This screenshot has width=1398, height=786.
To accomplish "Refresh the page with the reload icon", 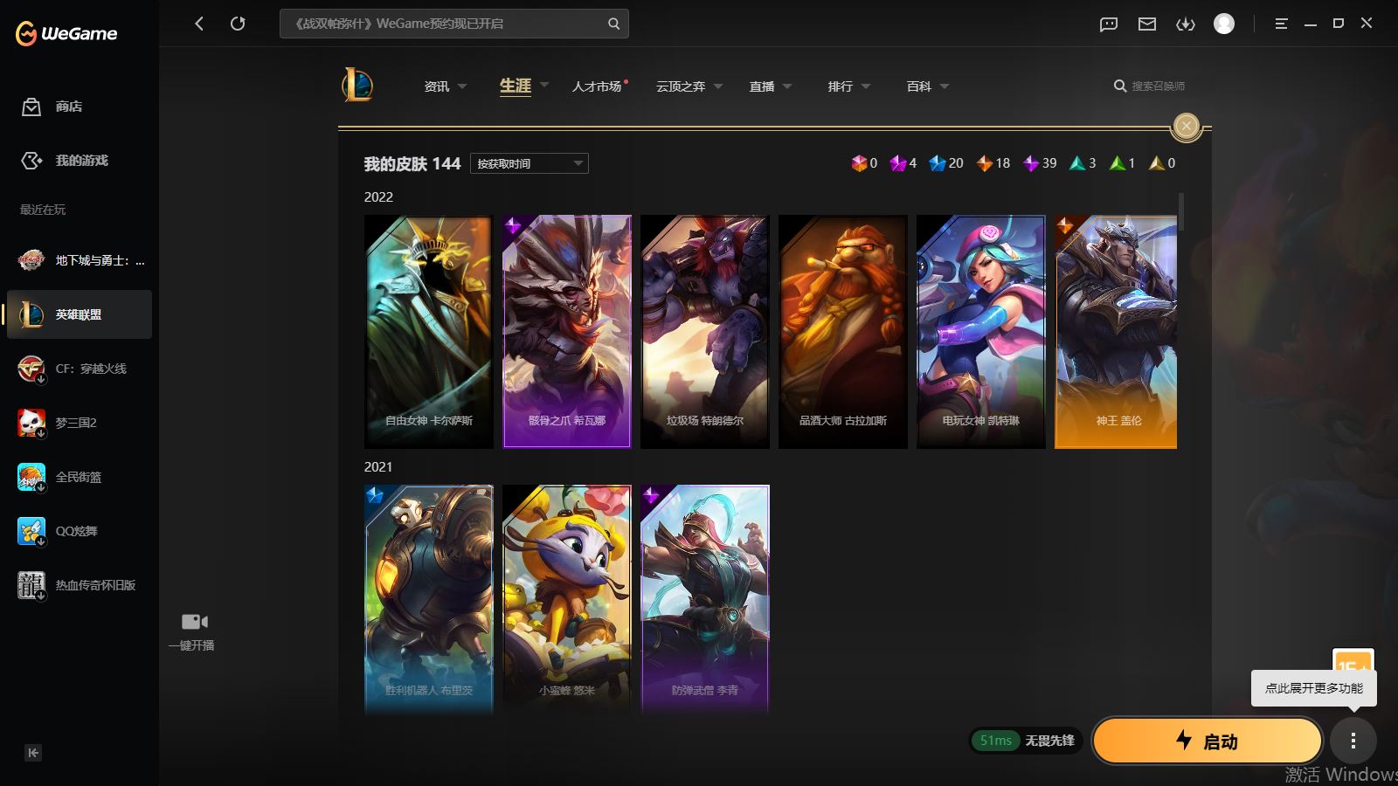I will 238,24.
